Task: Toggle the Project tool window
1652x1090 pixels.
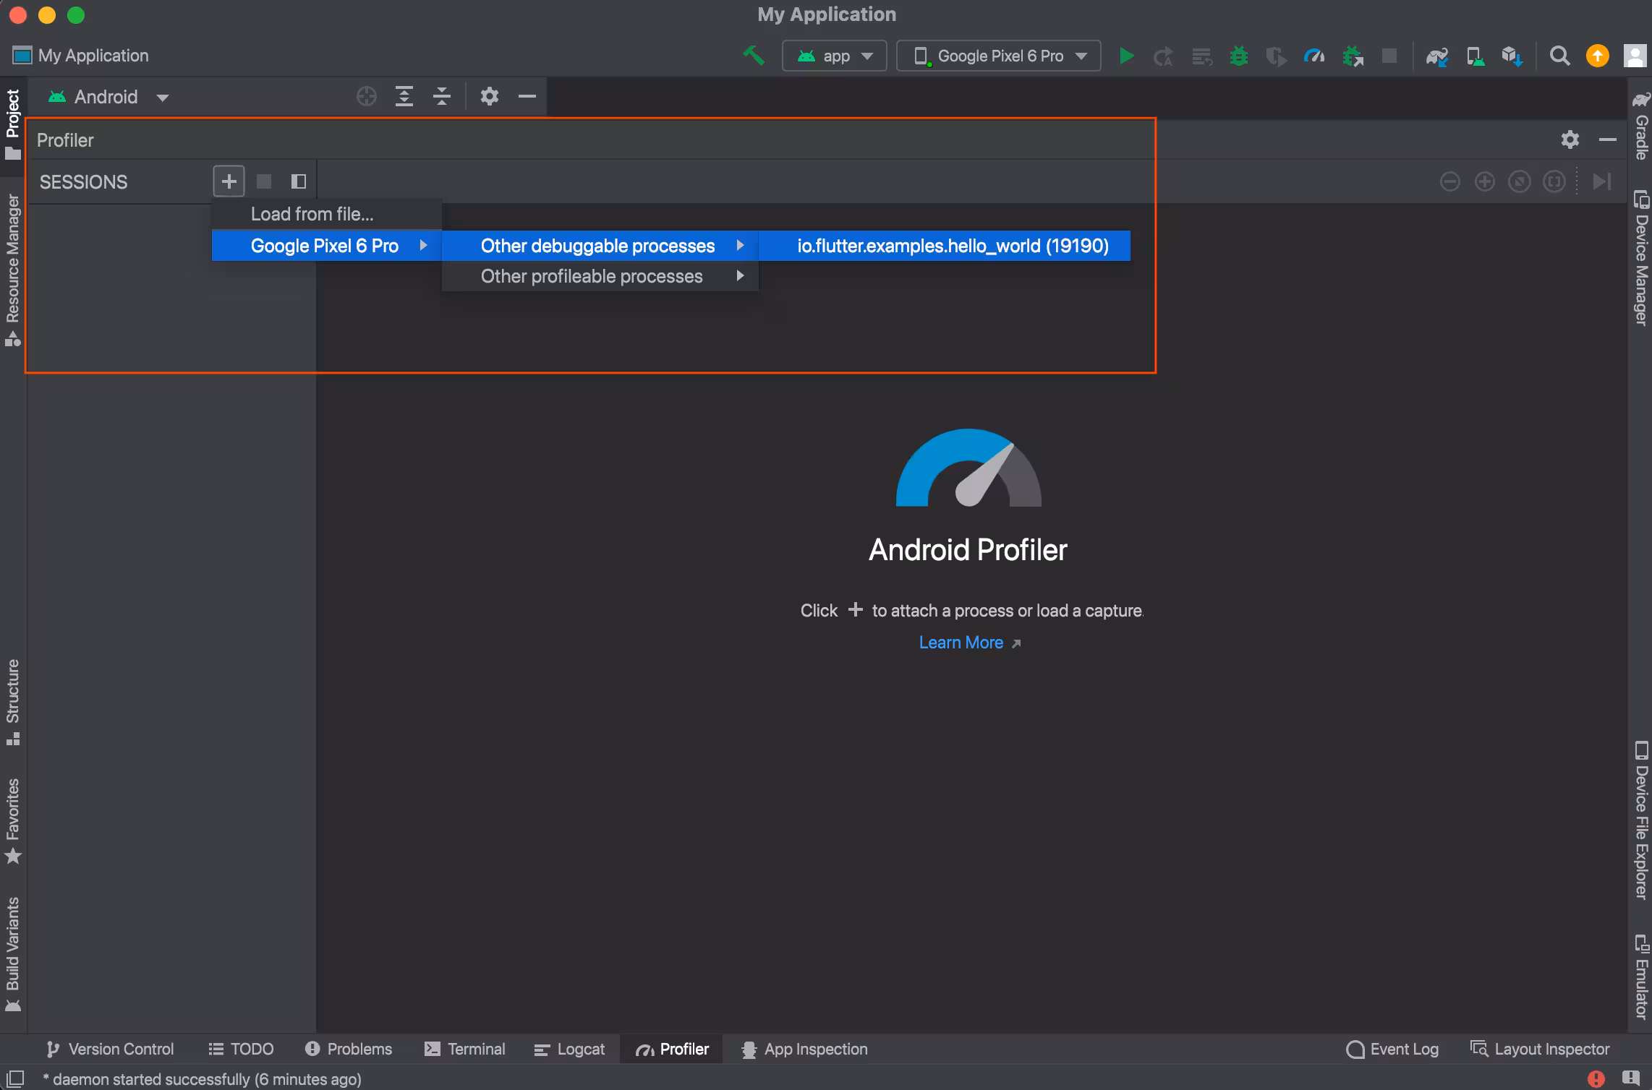Action: 12,123
